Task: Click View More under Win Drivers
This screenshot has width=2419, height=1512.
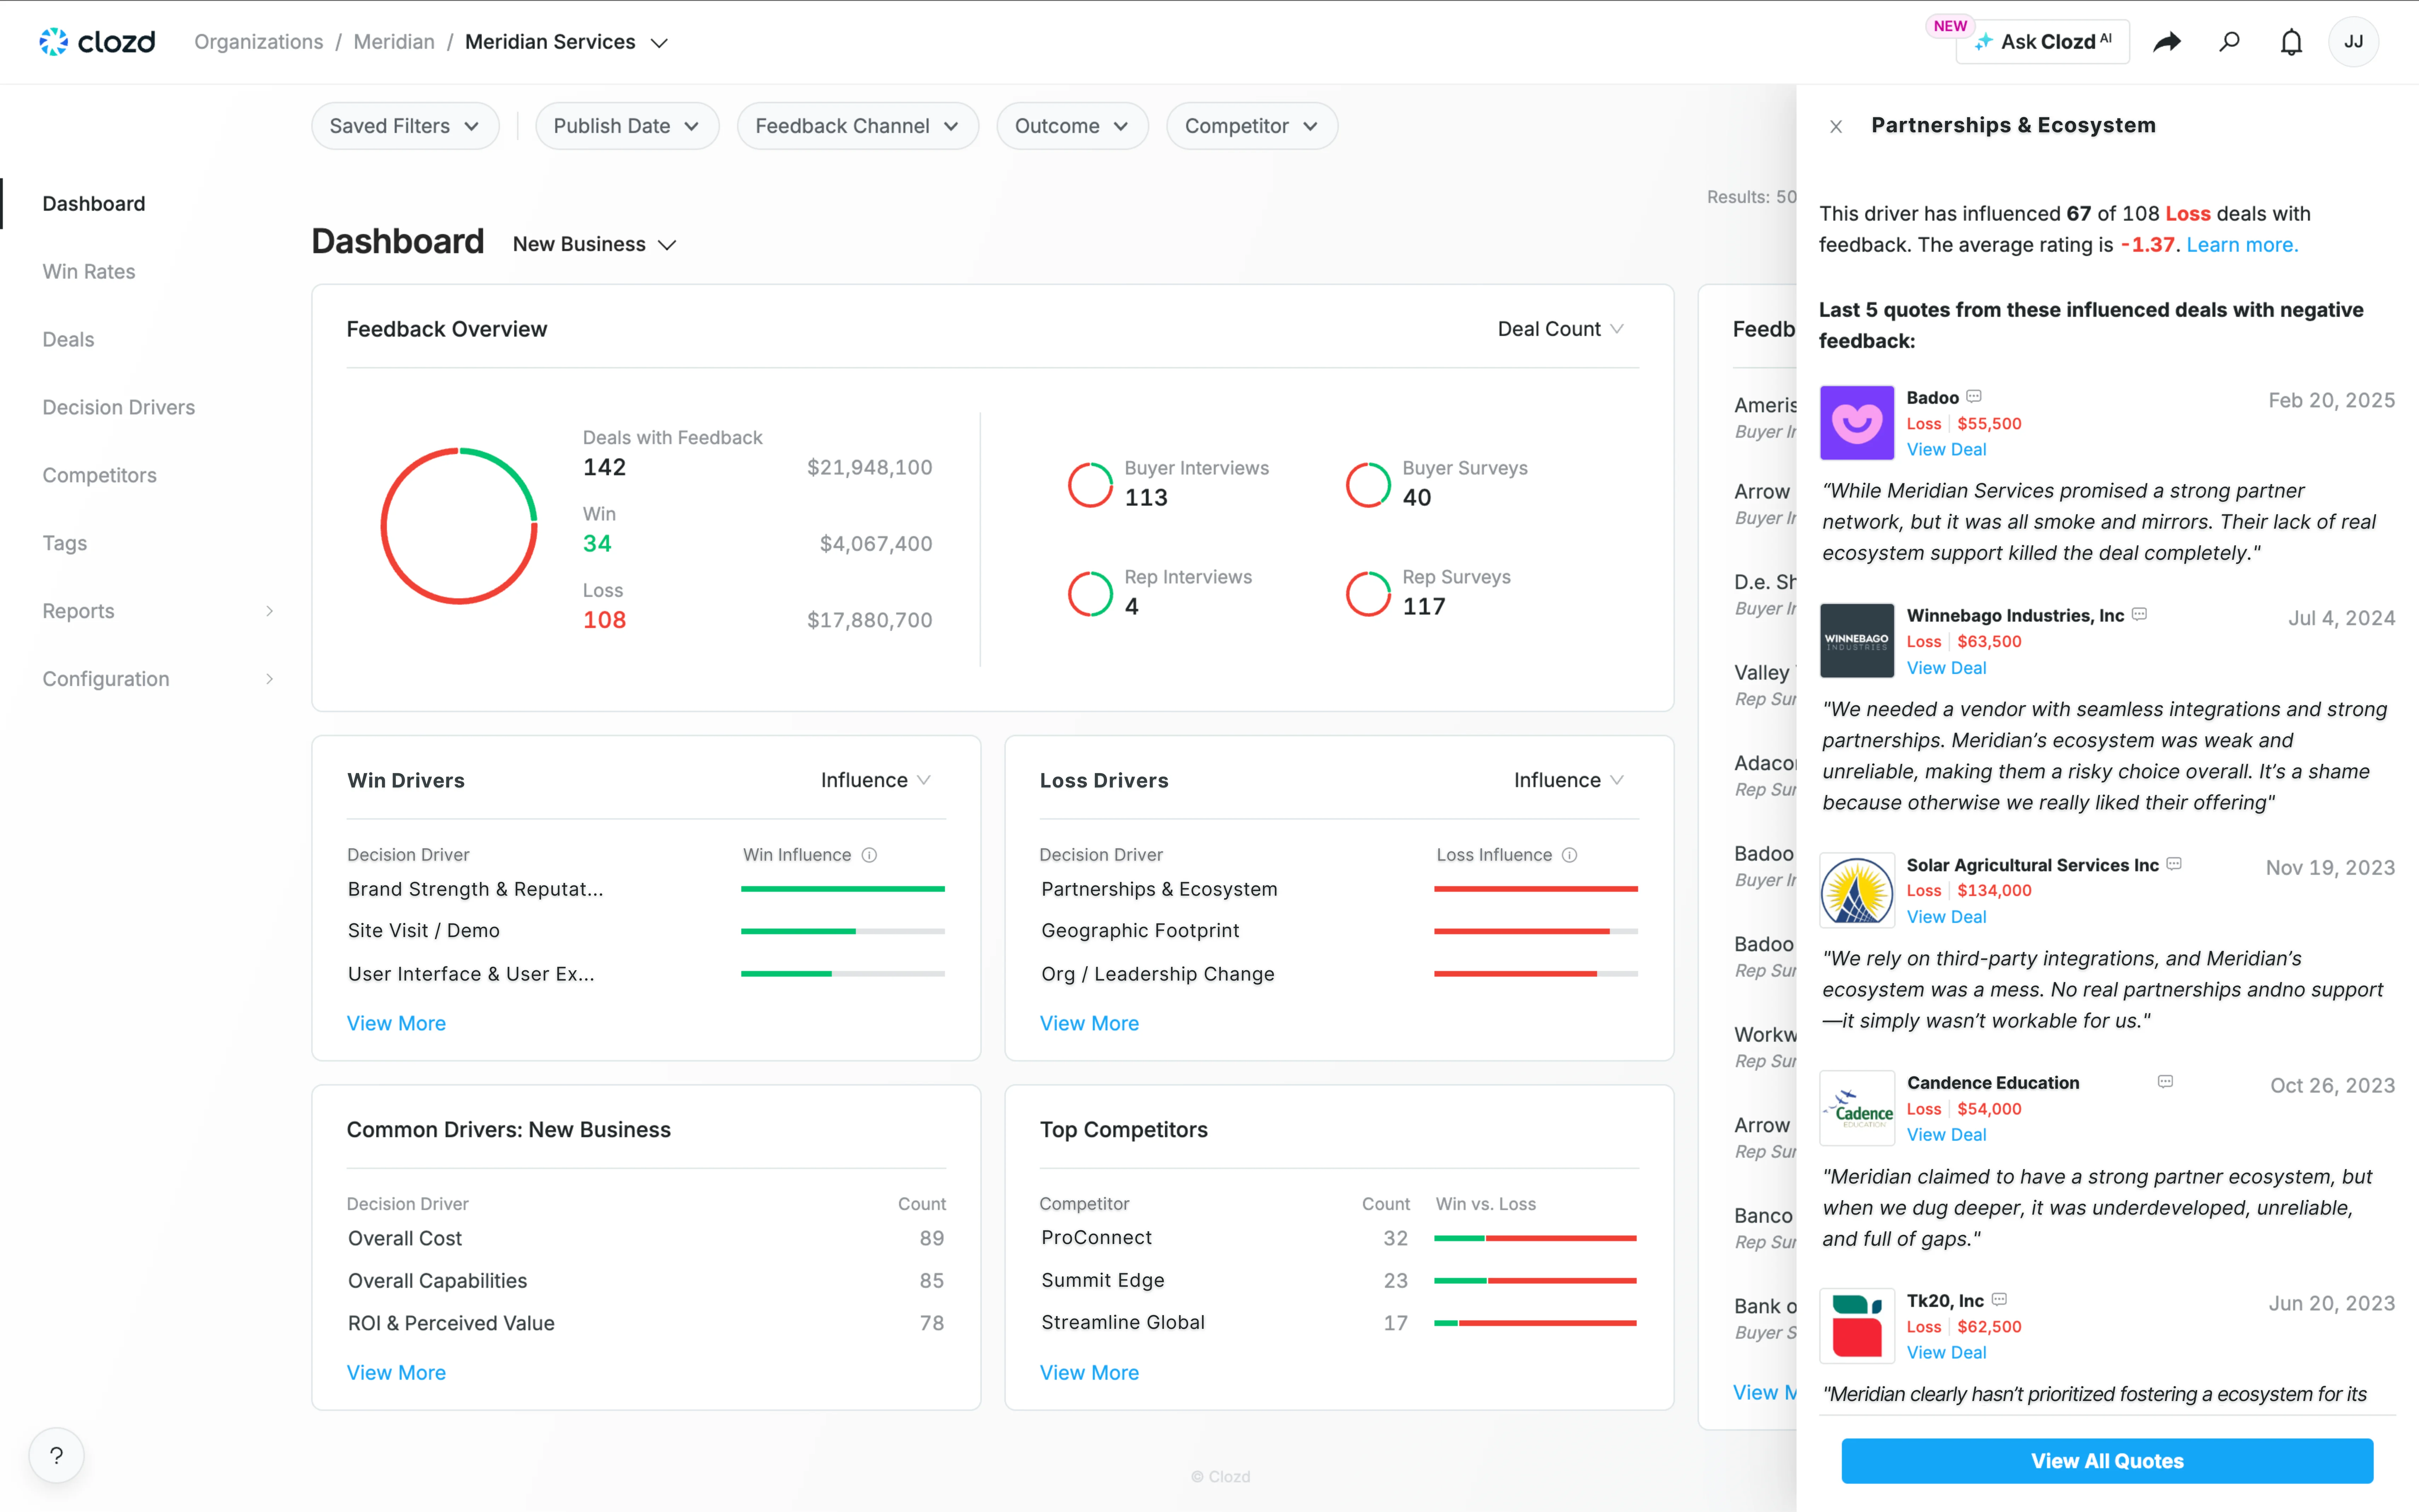Action: [396, 1023]
